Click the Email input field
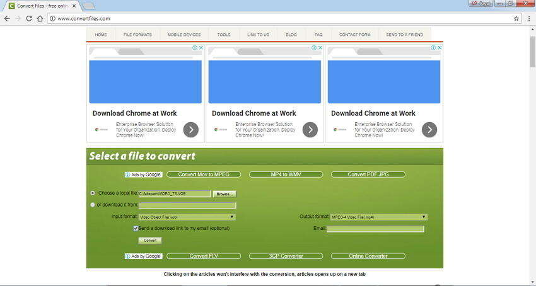The width and height of the screenshot is (536, 286). pyautogui.click(x=375, y=229)
